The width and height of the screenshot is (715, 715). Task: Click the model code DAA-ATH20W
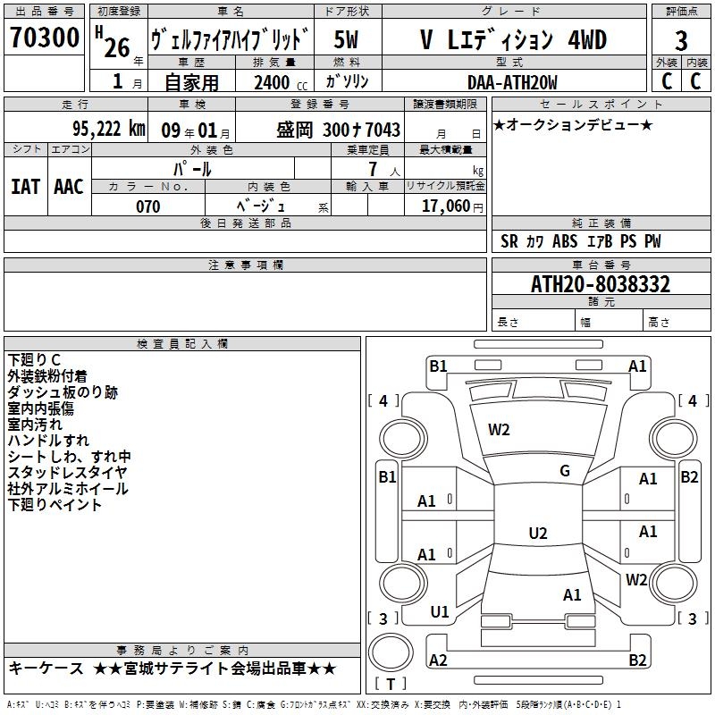coord(512,82)
